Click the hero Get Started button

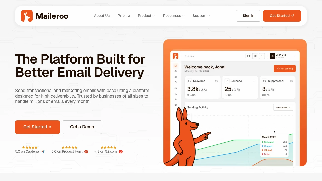point(37,127)
